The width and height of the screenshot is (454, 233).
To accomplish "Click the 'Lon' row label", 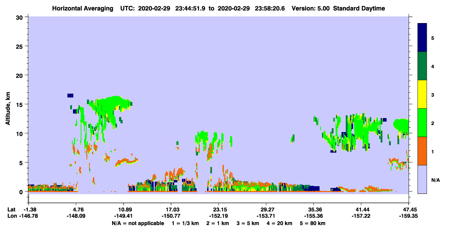I will point(12,216).
